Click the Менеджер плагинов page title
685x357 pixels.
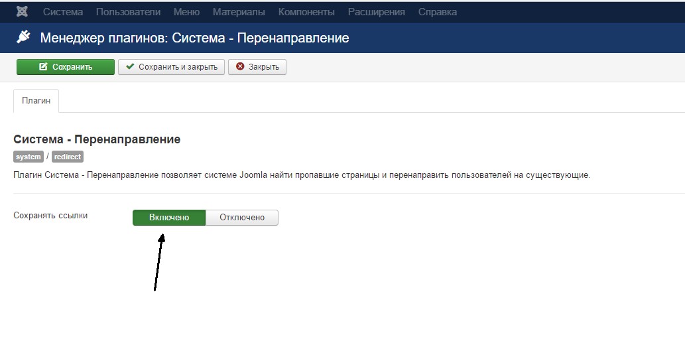(194, 38)
